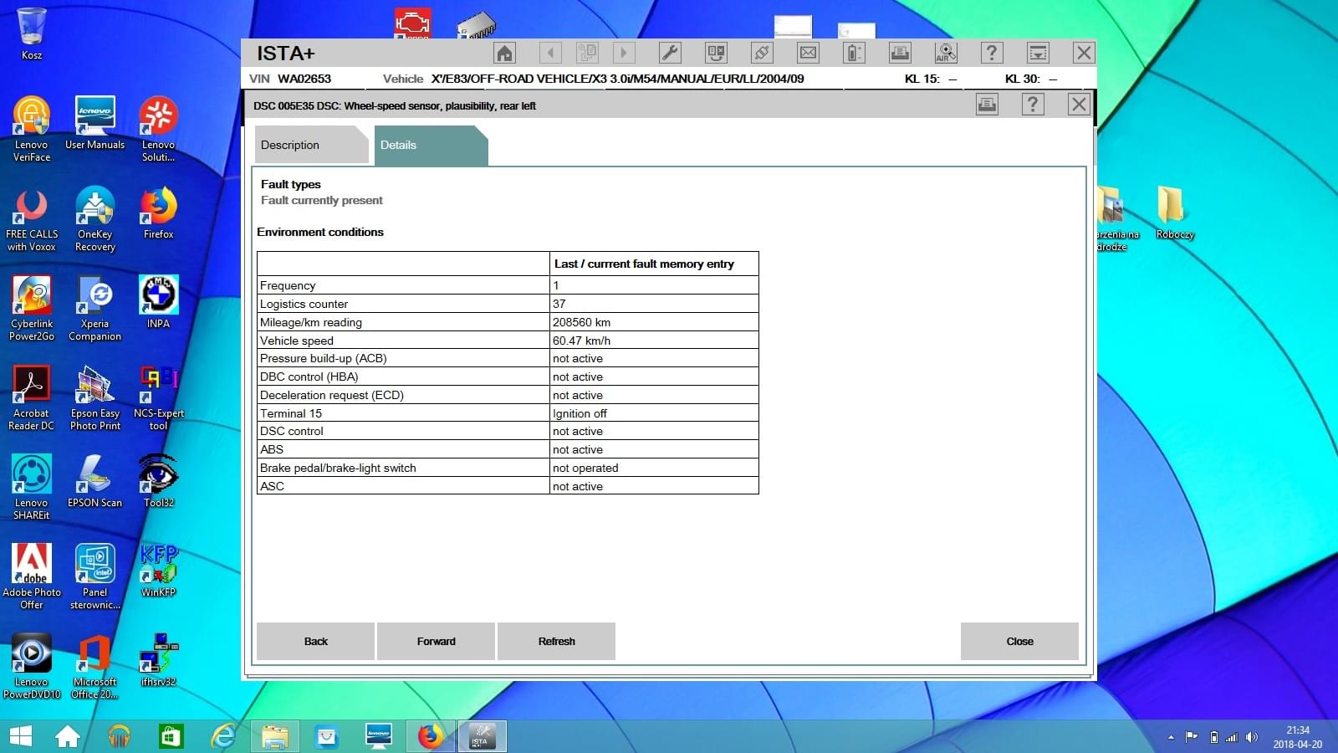The height and width of the screenshot is (753, 1338).
Task: Open the WinKFP desktop shortcut
Action: point(158,571)
